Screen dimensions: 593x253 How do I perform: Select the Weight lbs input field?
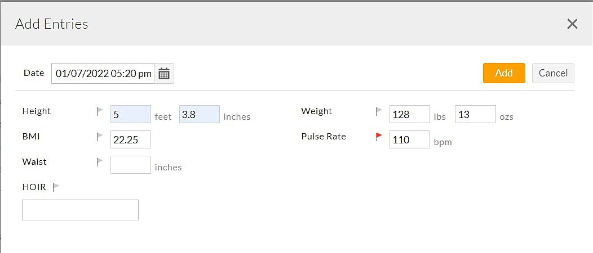[410, 114]
